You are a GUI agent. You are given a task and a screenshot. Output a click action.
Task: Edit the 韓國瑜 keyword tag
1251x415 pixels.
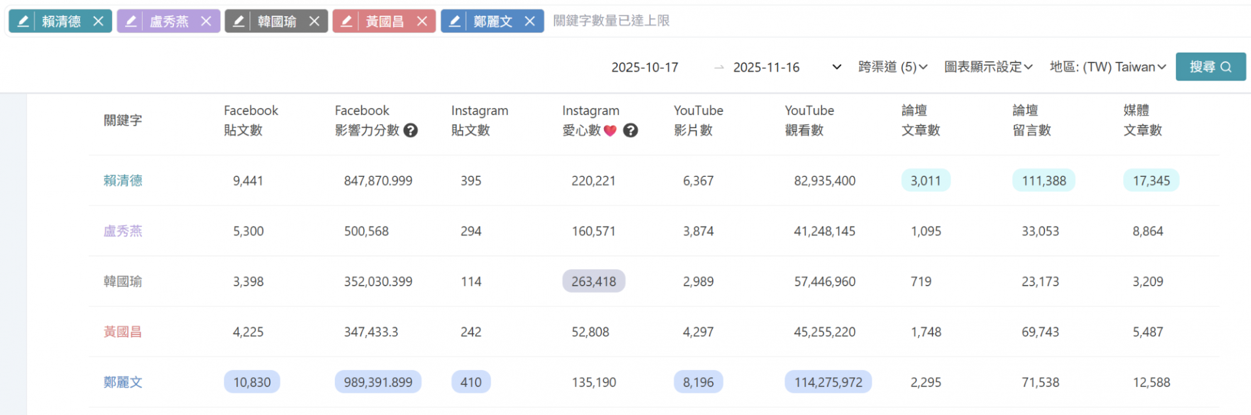point(238,21)
